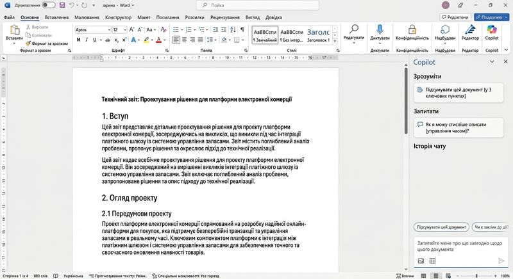Clear all formatting icon
Screen dimensions: 513x279
pos(164,29)
